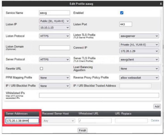
Task: Enable the Rewrite URL checkbox
Action: tap(41, 68)
